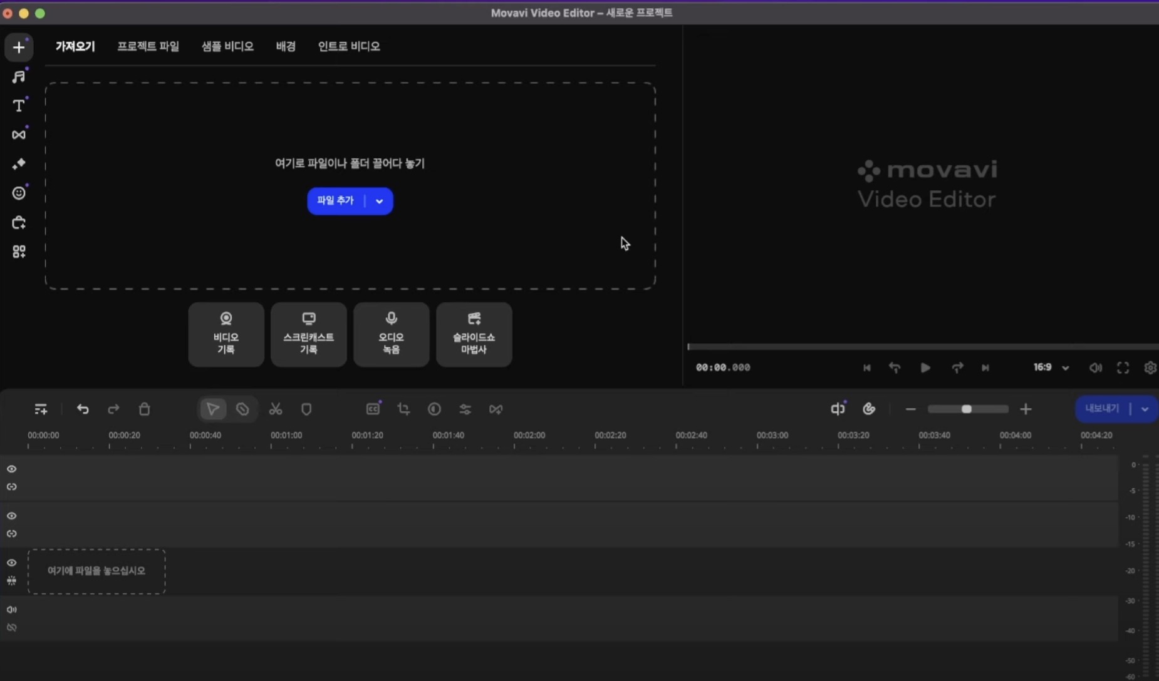Expand the 내보내기 export options arrow
The image size is (1159, 681).
pyautogui.click(x=1145, y=409)
